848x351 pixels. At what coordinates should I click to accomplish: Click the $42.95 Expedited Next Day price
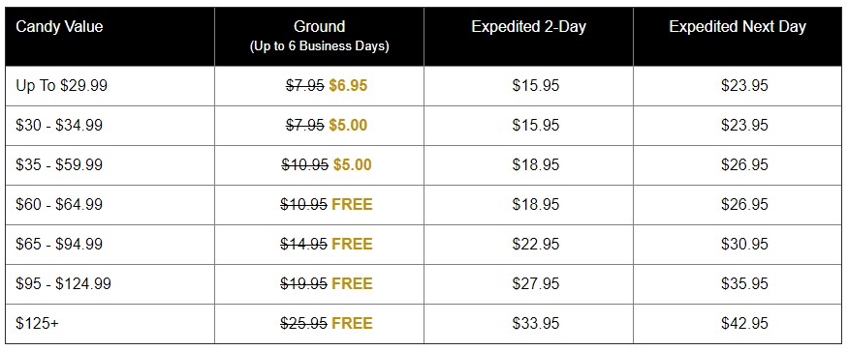[x=744, y=324]
